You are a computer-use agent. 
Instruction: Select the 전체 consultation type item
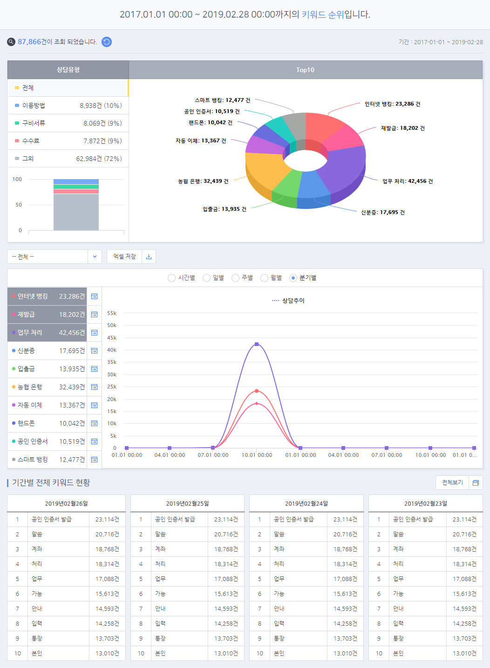(68, 88)
